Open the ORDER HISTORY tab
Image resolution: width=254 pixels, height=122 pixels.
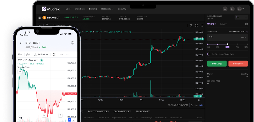123,111
